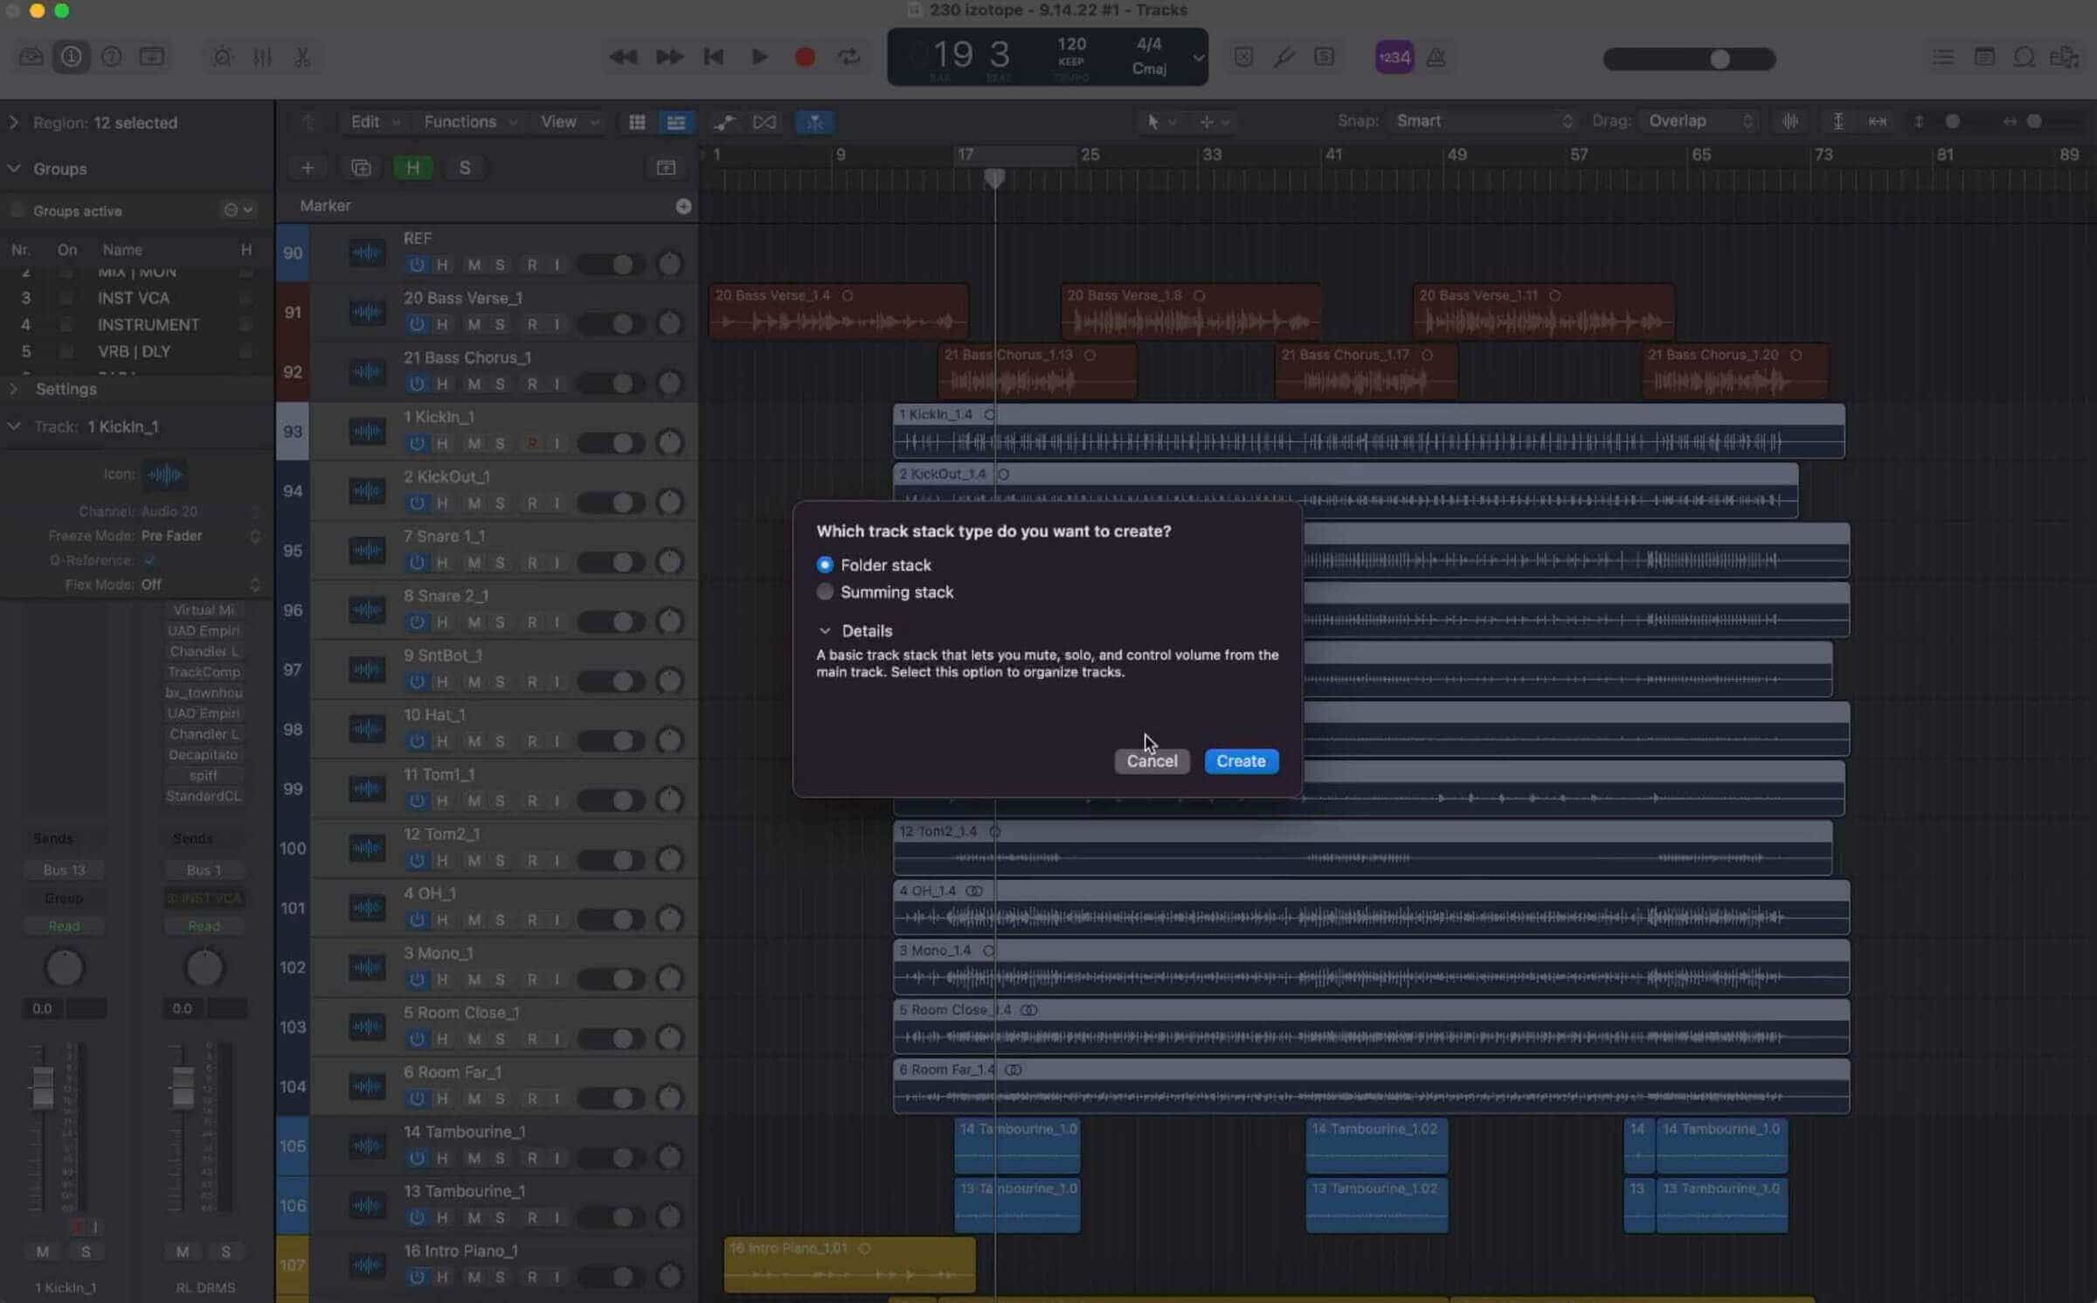Open the Loop Browser button
The width and height of the screenshot is (2097, 1303).
pos(2024,58)
